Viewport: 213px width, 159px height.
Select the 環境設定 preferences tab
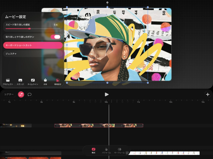tap(58, 82)
